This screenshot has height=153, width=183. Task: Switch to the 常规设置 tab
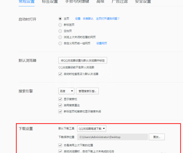coord(27,2)
